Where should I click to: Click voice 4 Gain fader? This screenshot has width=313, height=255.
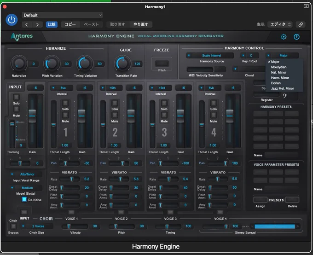tap(230, 116)
